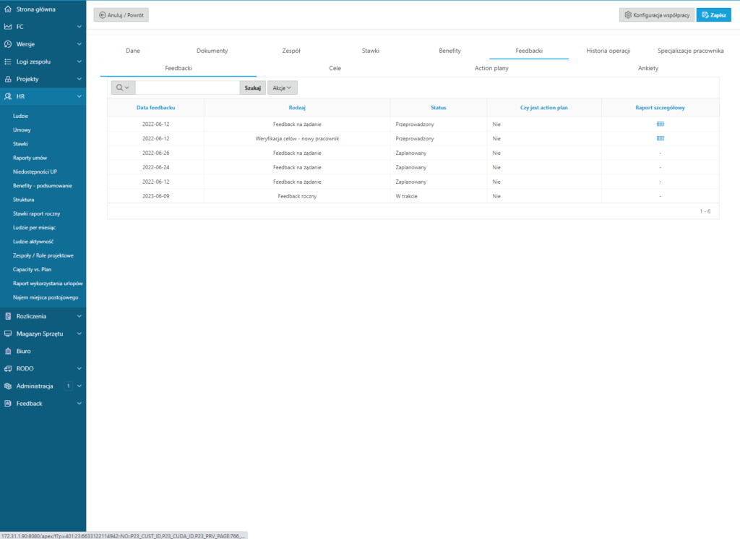
Task: Switch to the Dokumenty tab
Action: pos(212,51)
